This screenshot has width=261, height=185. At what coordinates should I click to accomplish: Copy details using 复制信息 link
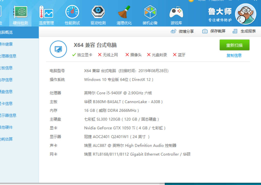pos(234,55)
